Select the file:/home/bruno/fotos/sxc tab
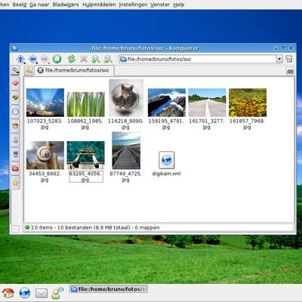The image size is (302, 302). [74, 70]
